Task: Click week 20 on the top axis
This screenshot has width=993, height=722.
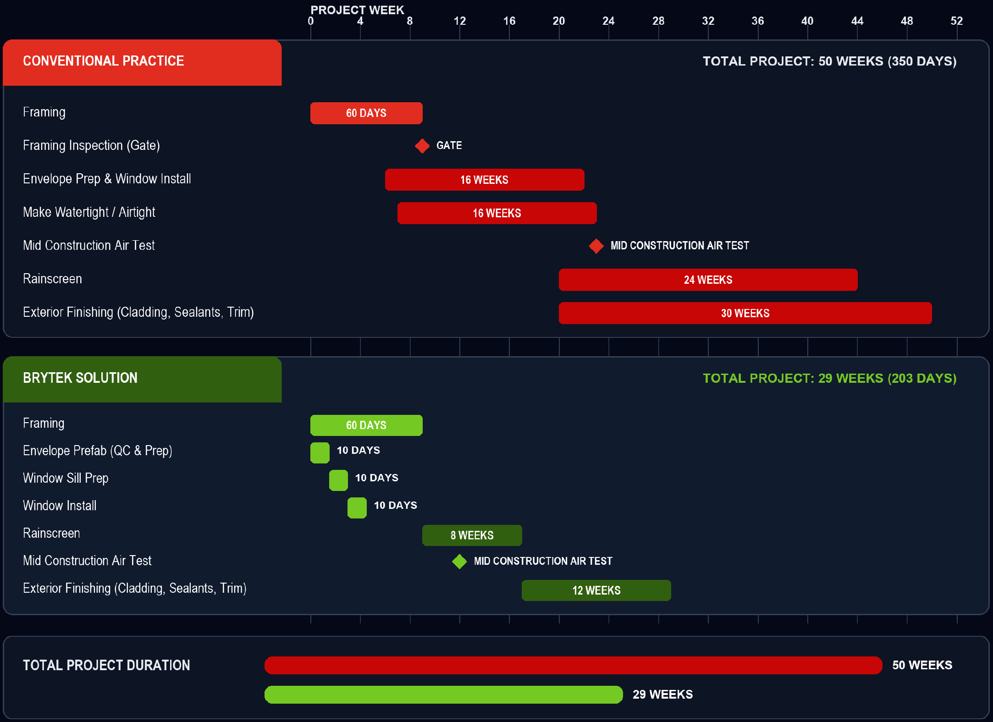Action: pos(559,21)
